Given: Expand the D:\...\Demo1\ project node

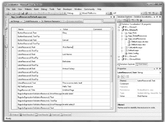Looking at the screenshot, I should coord(119,27).
